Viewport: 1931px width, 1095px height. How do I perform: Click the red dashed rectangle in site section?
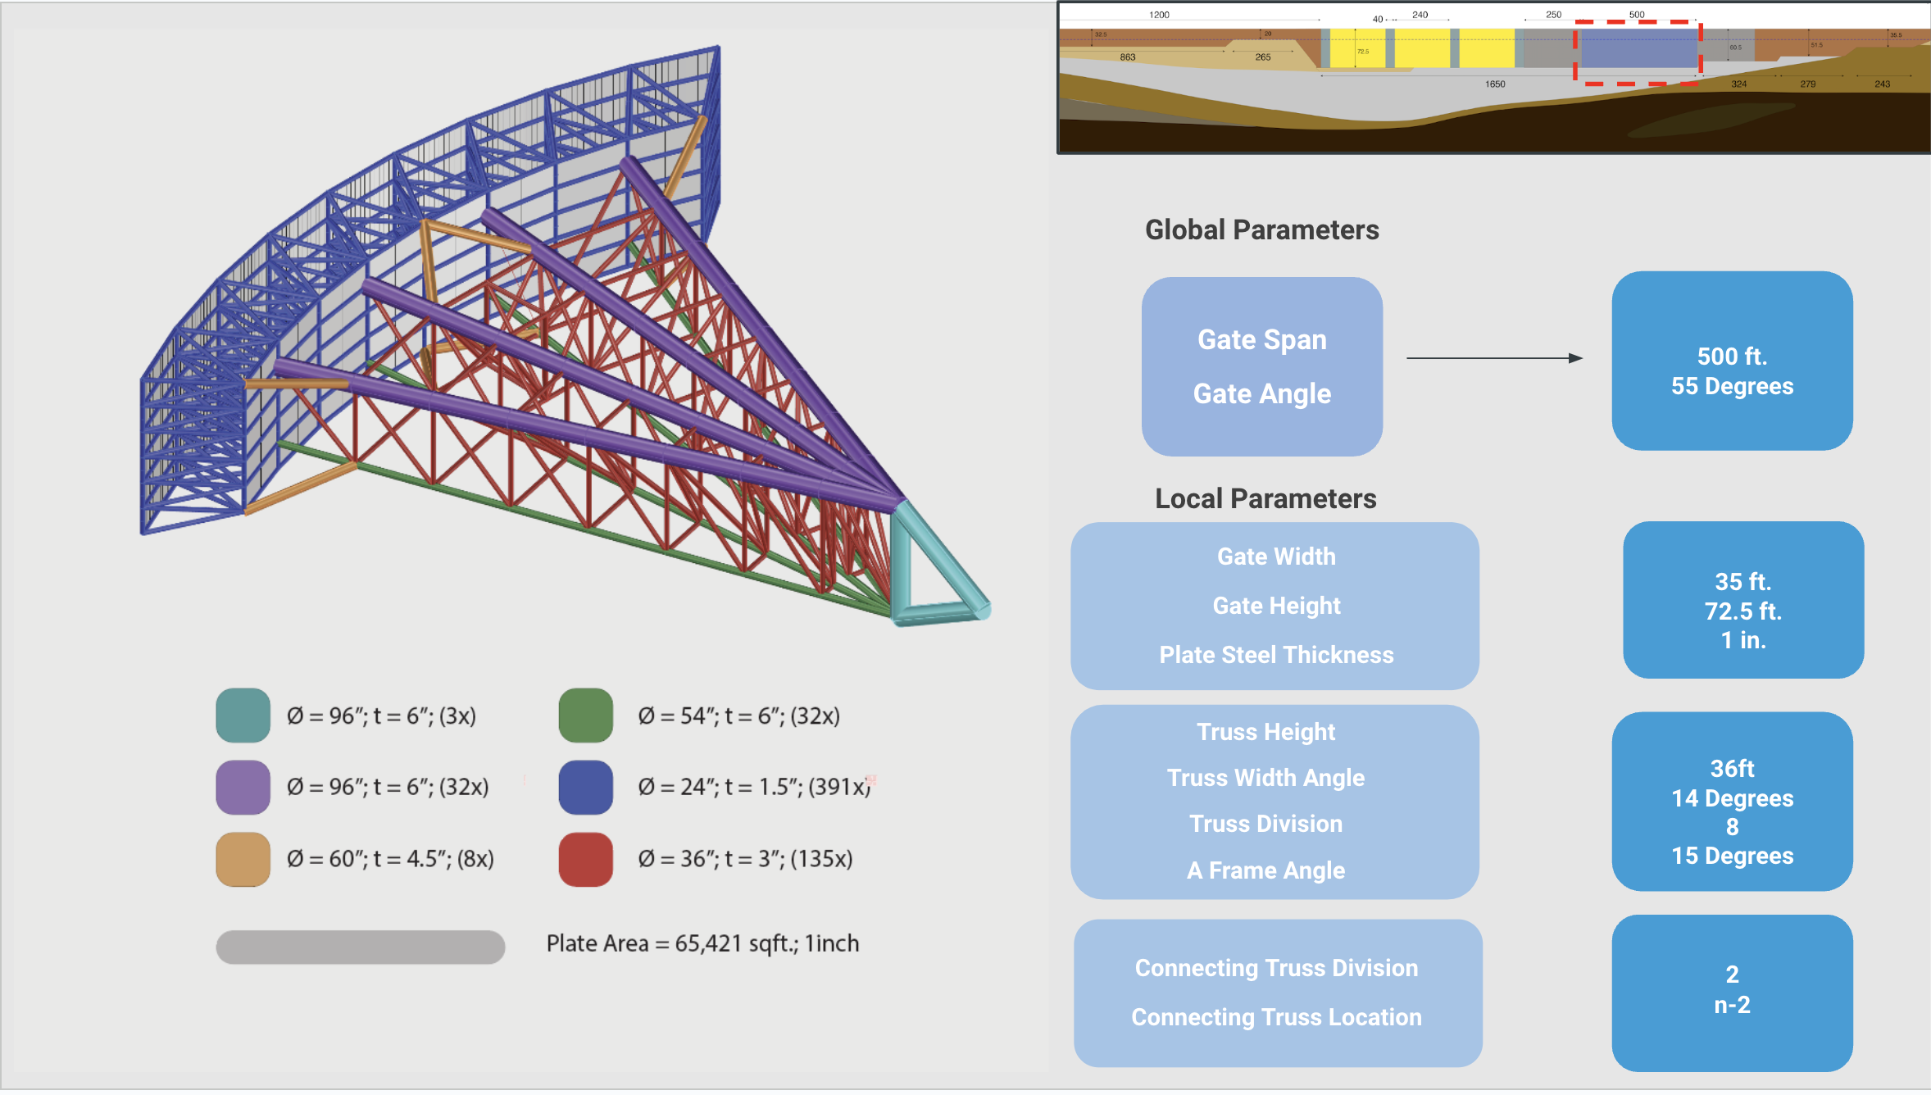[1638, 52]
